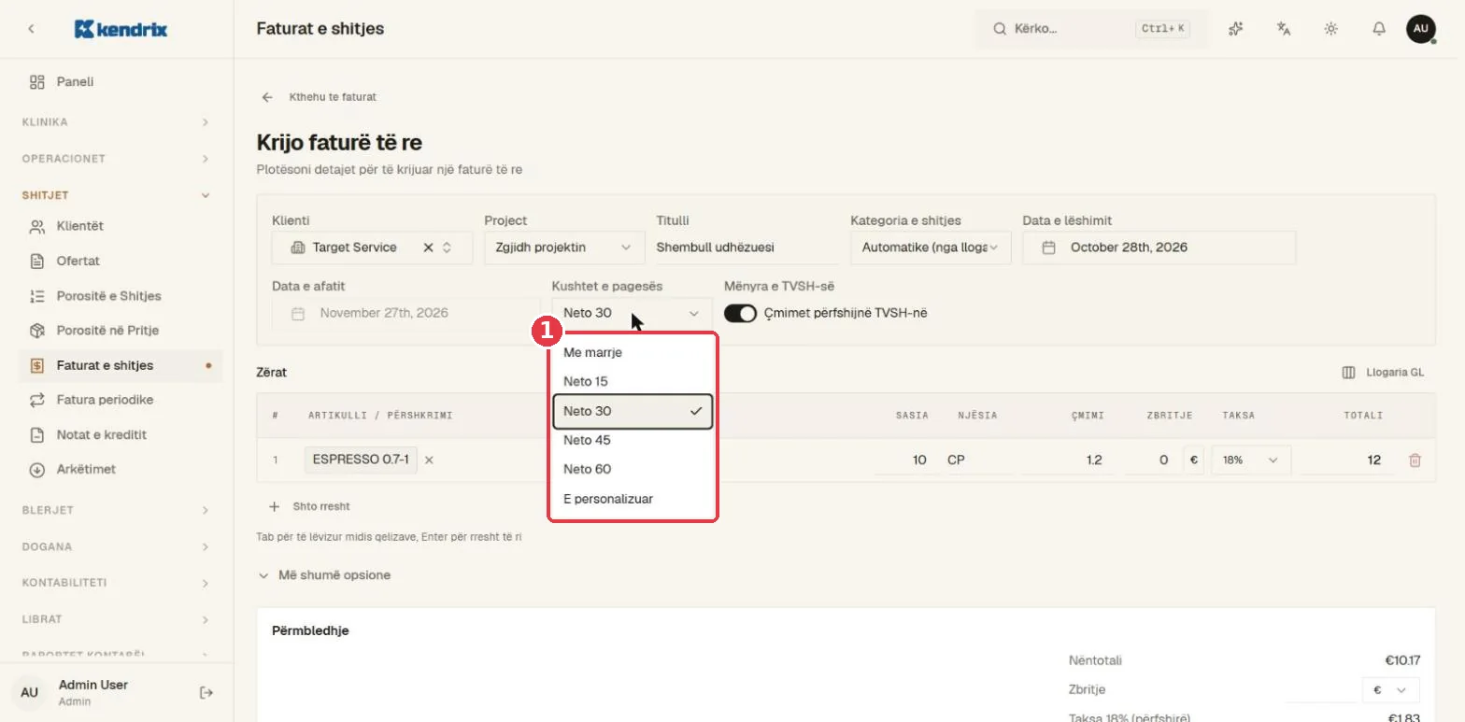This screenshot has height=722, width=1465.
Task: Go to the Paneli dashboard
Action: (x=121, y=82)
